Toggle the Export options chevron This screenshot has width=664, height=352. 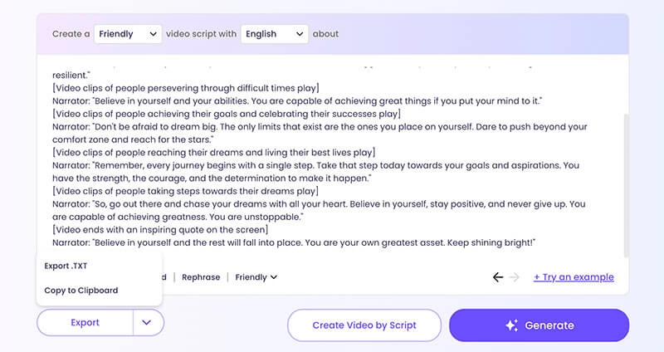click(148, 323)
